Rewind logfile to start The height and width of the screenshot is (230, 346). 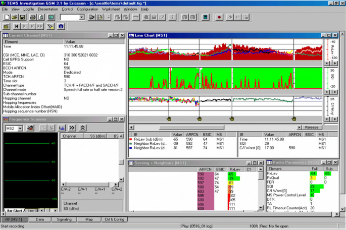click(16, 26)
